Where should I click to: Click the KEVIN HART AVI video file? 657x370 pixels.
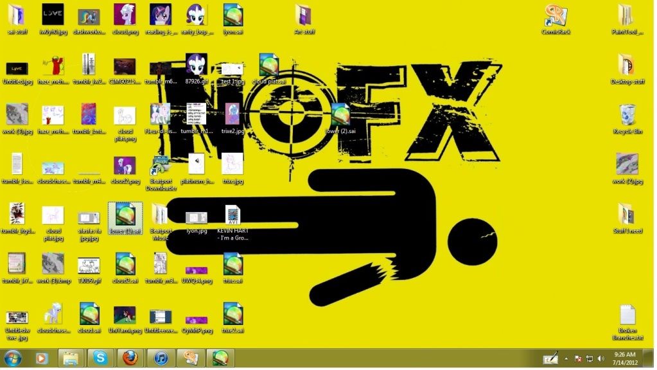[232, 222]
